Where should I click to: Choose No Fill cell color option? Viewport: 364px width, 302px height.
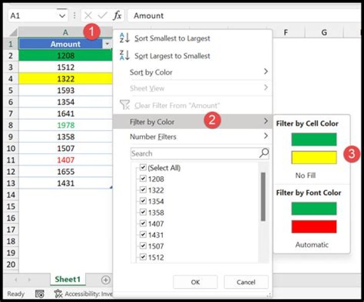click(305, 175)
